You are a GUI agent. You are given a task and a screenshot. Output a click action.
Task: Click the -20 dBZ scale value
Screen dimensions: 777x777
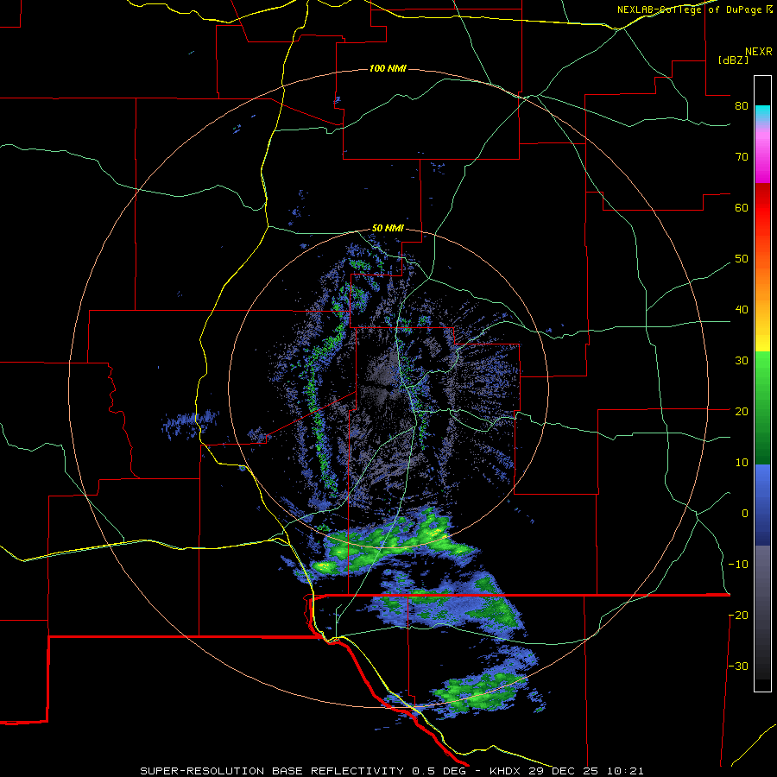pos(738,616)
